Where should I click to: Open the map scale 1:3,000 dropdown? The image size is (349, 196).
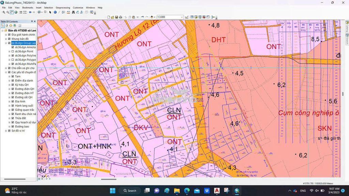pyautogui.click(x=182, y=17)
